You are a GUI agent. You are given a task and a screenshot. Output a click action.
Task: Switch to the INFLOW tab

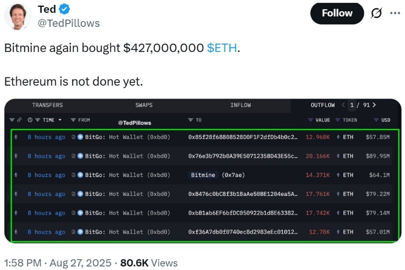[241, 105]
